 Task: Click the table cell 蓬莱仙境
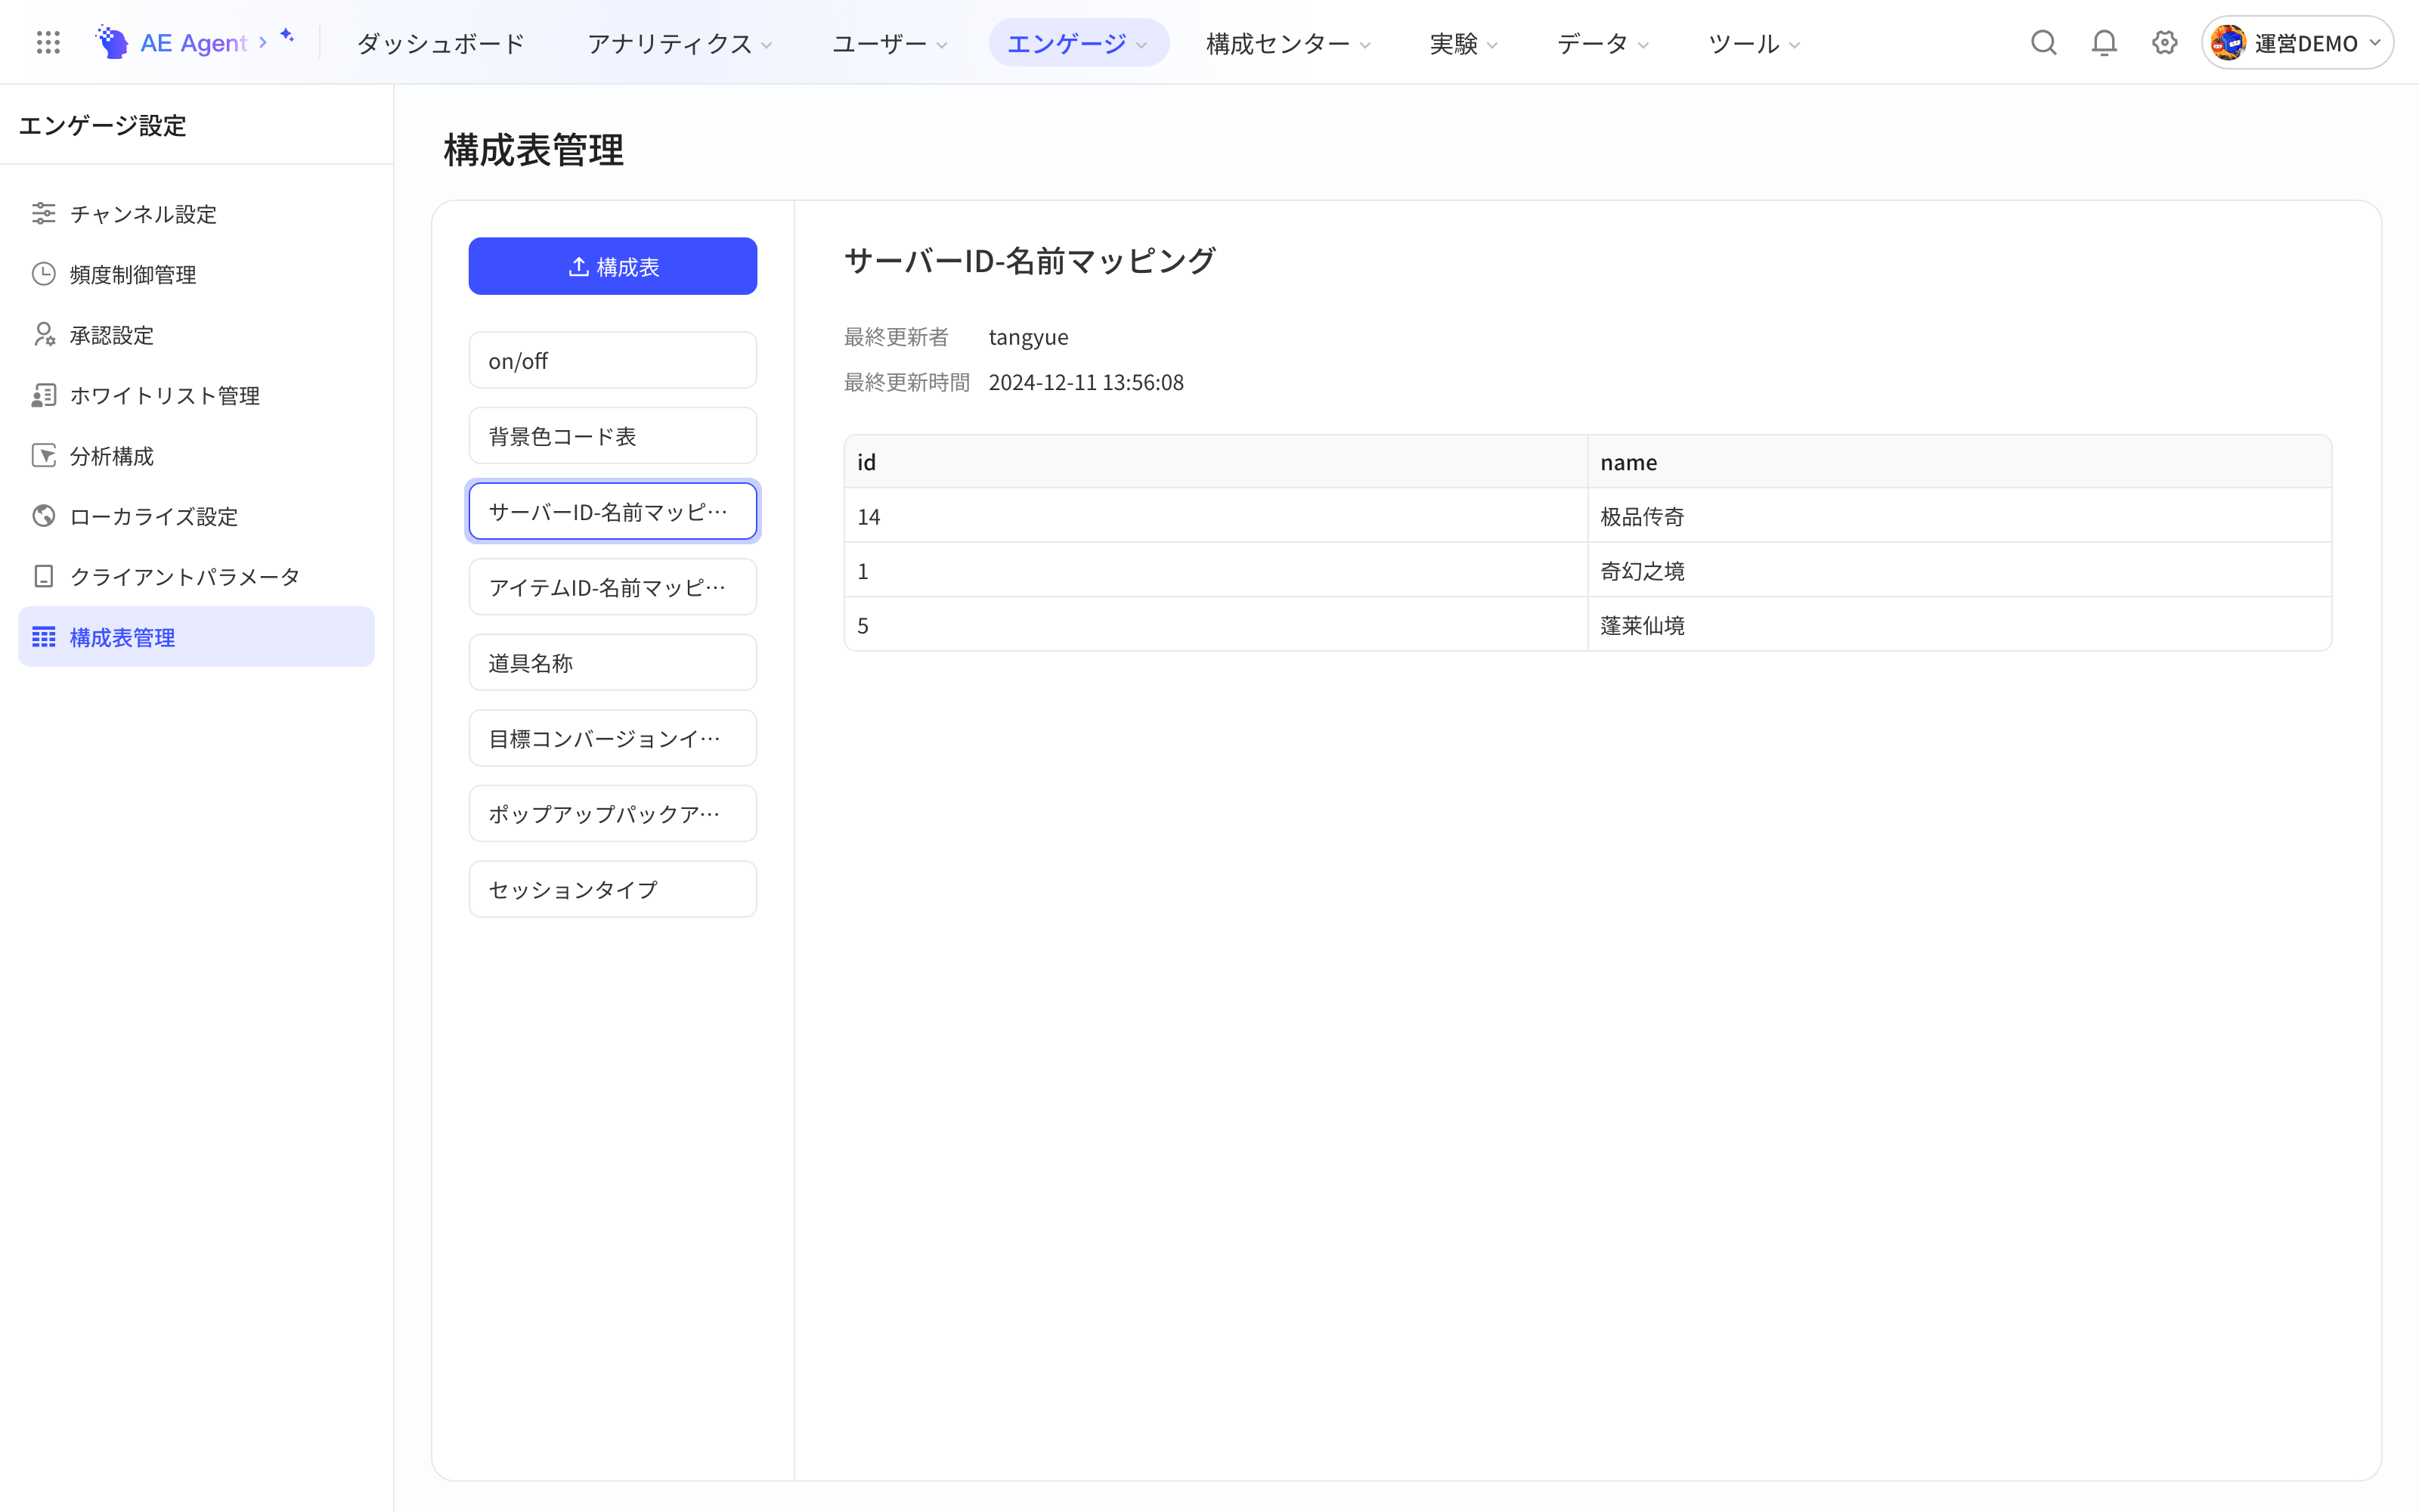(1959, 625)
